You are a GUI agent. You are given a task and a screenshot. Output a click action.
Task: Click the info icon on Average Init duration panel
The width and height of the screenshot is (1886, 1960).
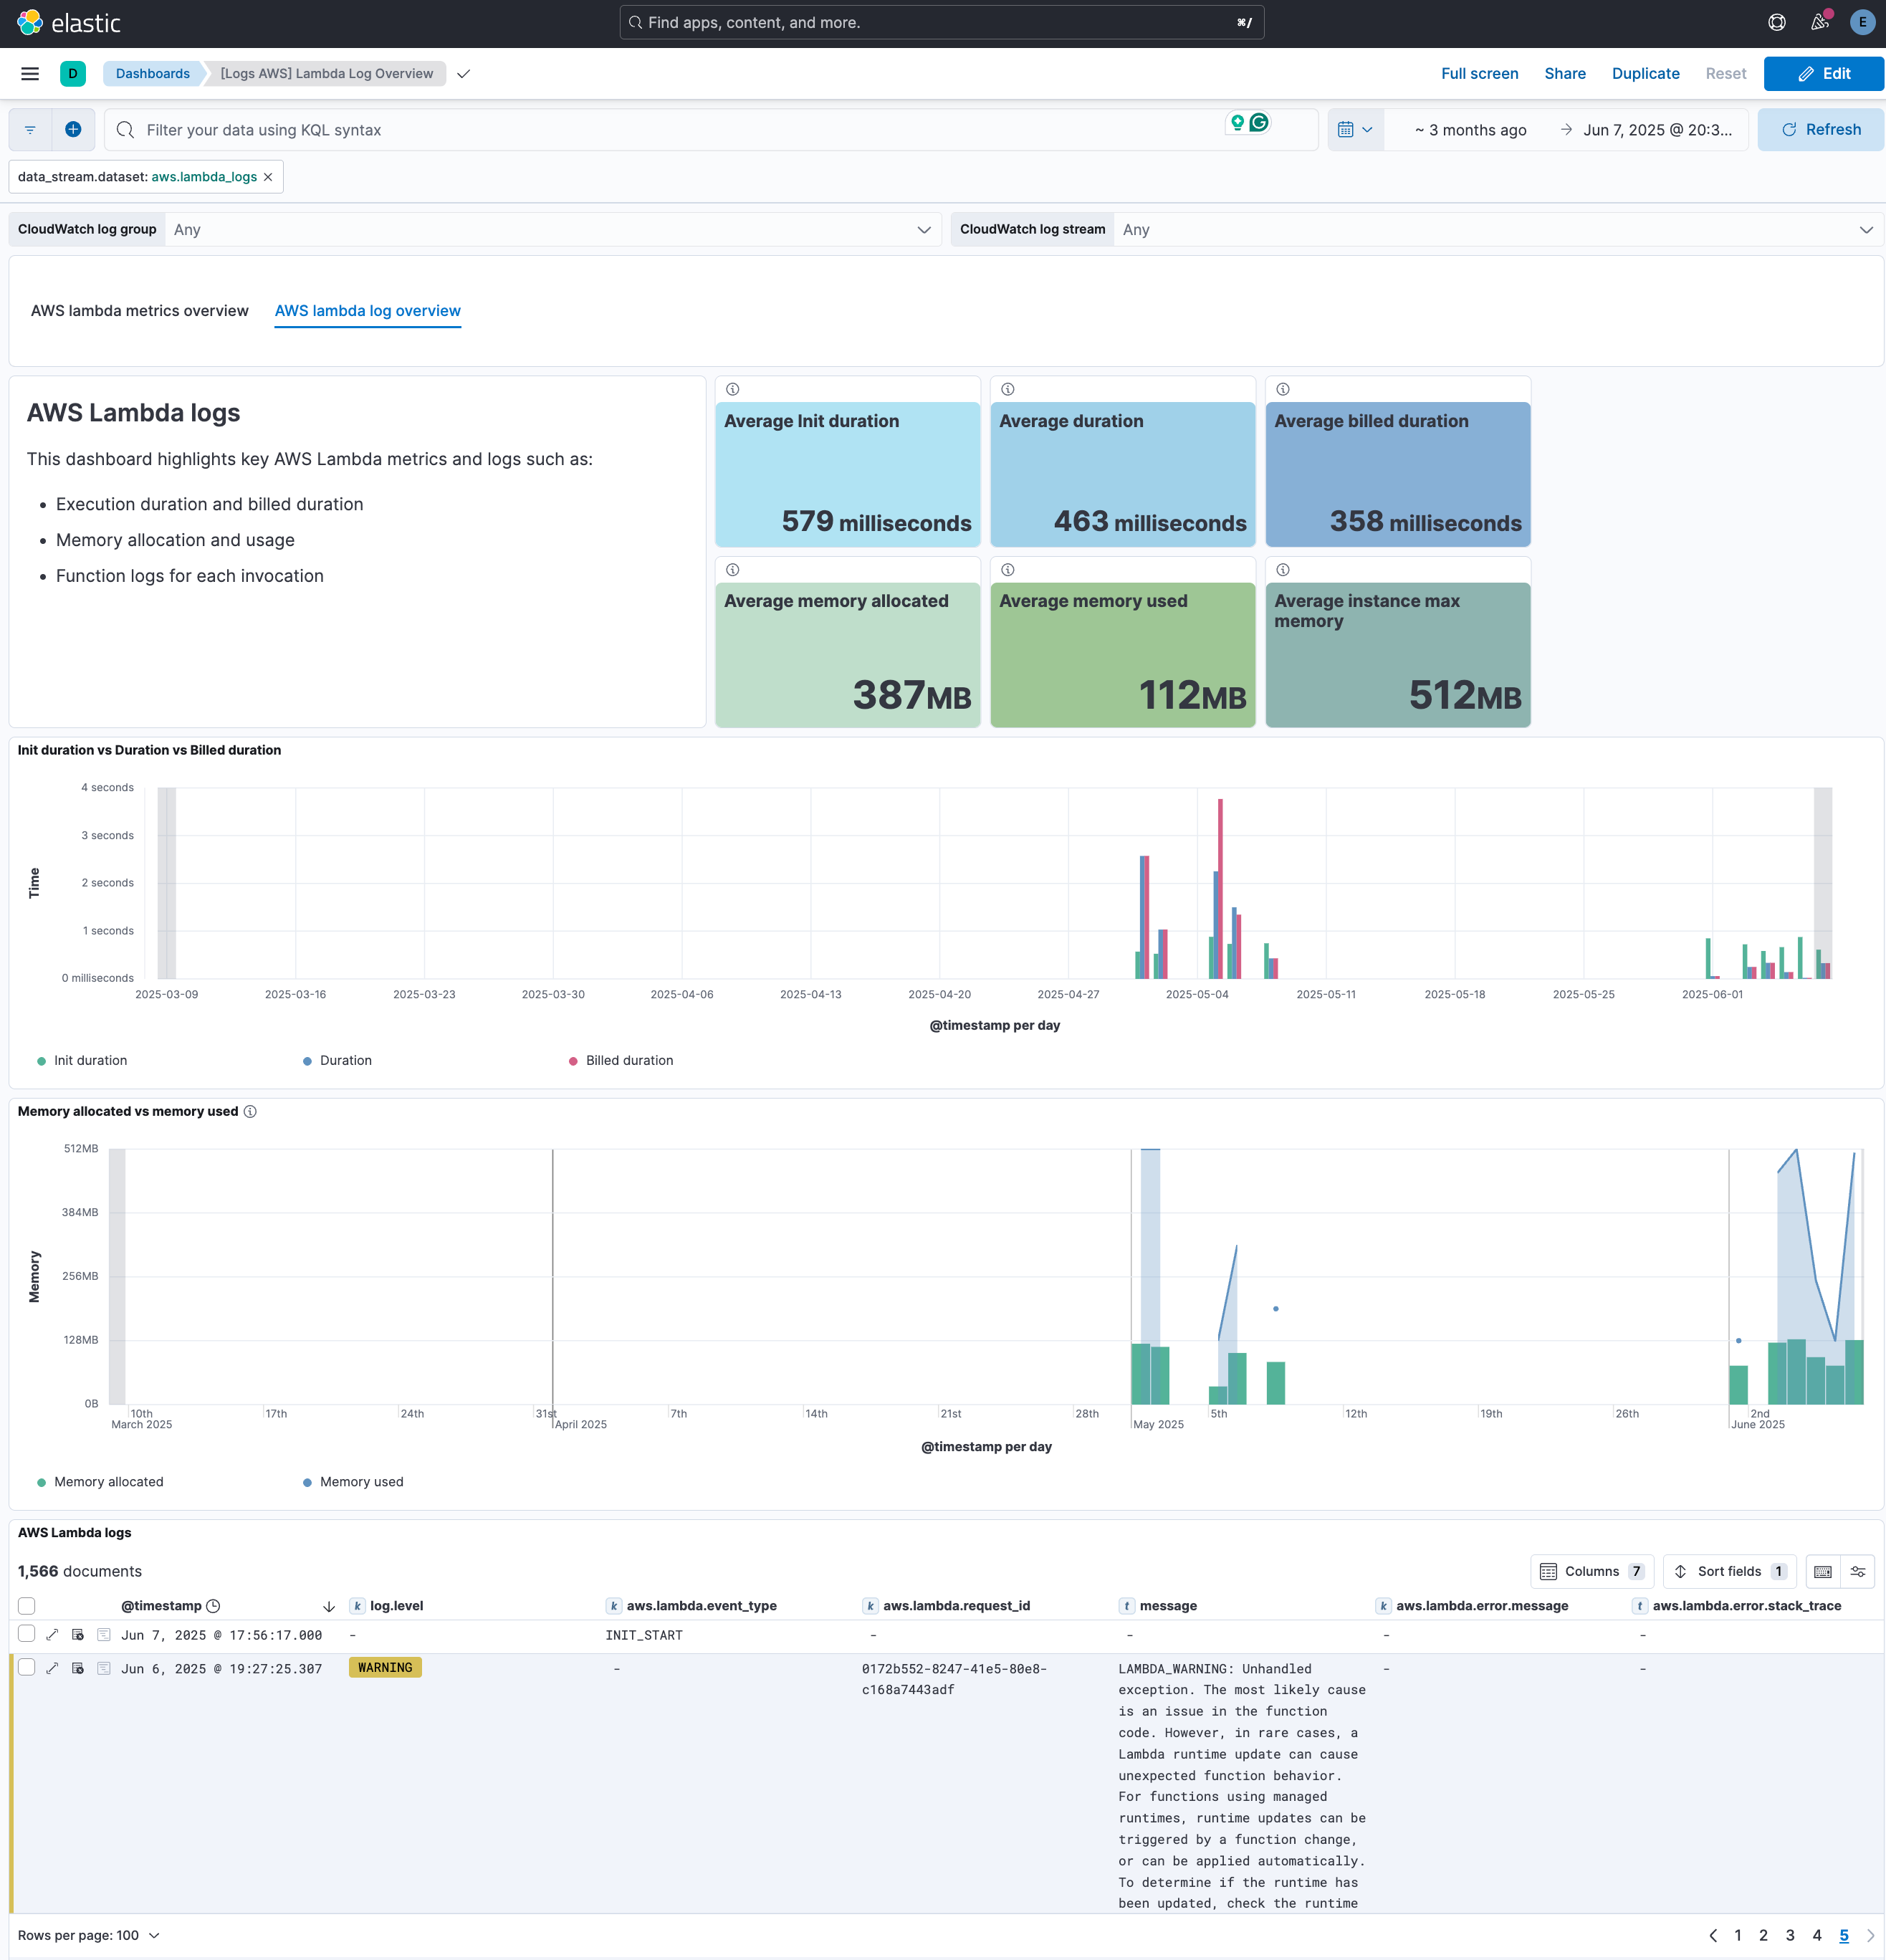[734, 389]
